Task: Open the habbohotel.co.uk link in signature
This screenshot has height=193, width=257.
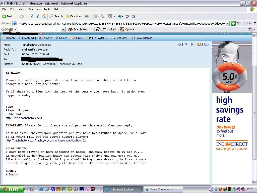Action: tap(24, 118)
